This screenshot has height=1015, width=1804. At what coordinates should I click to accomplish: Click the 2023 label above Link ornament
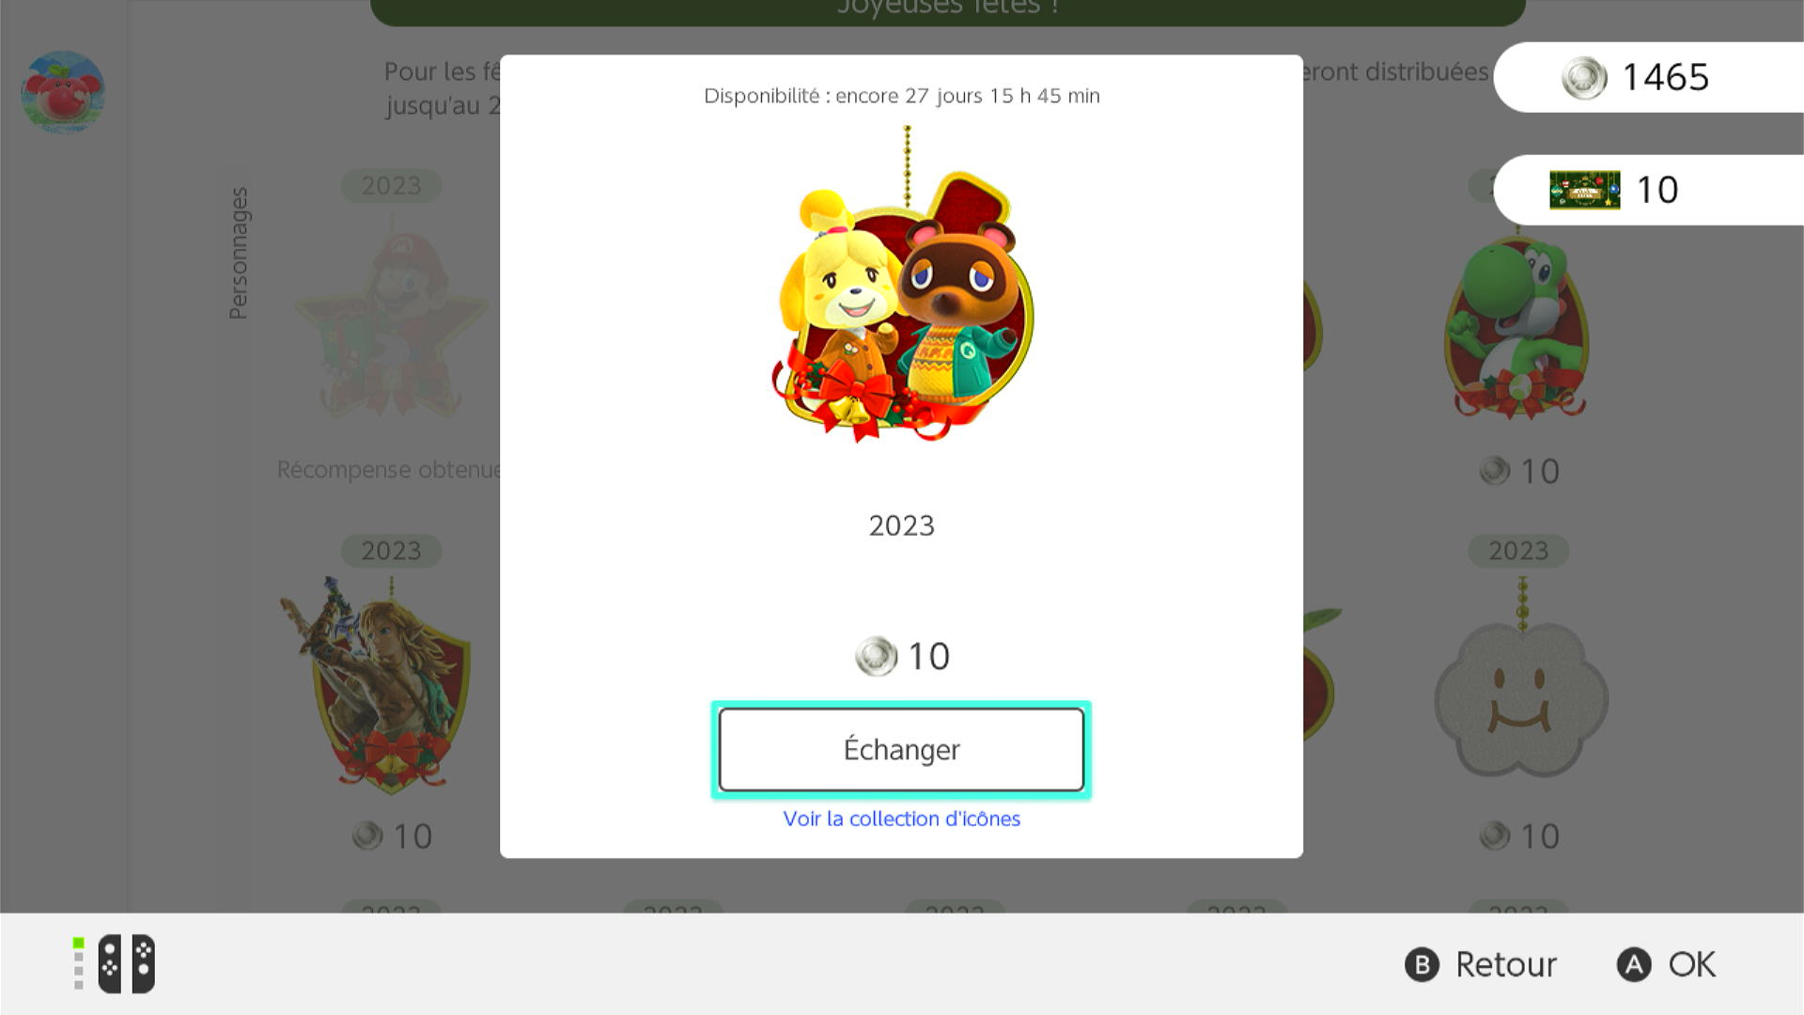[391, 551]
